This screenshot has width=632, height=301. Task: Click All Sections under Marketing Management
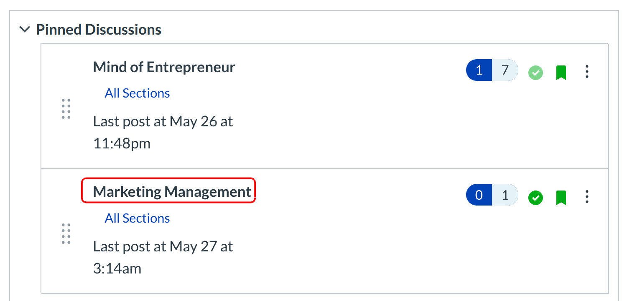(137, 218)
